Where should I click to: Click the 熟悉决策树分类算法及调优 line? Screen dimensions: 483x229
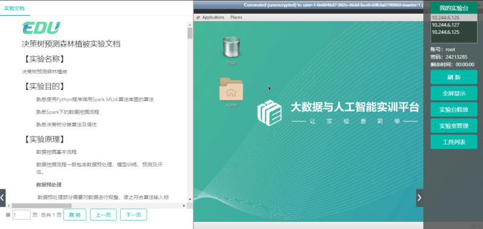coord(67,124)
